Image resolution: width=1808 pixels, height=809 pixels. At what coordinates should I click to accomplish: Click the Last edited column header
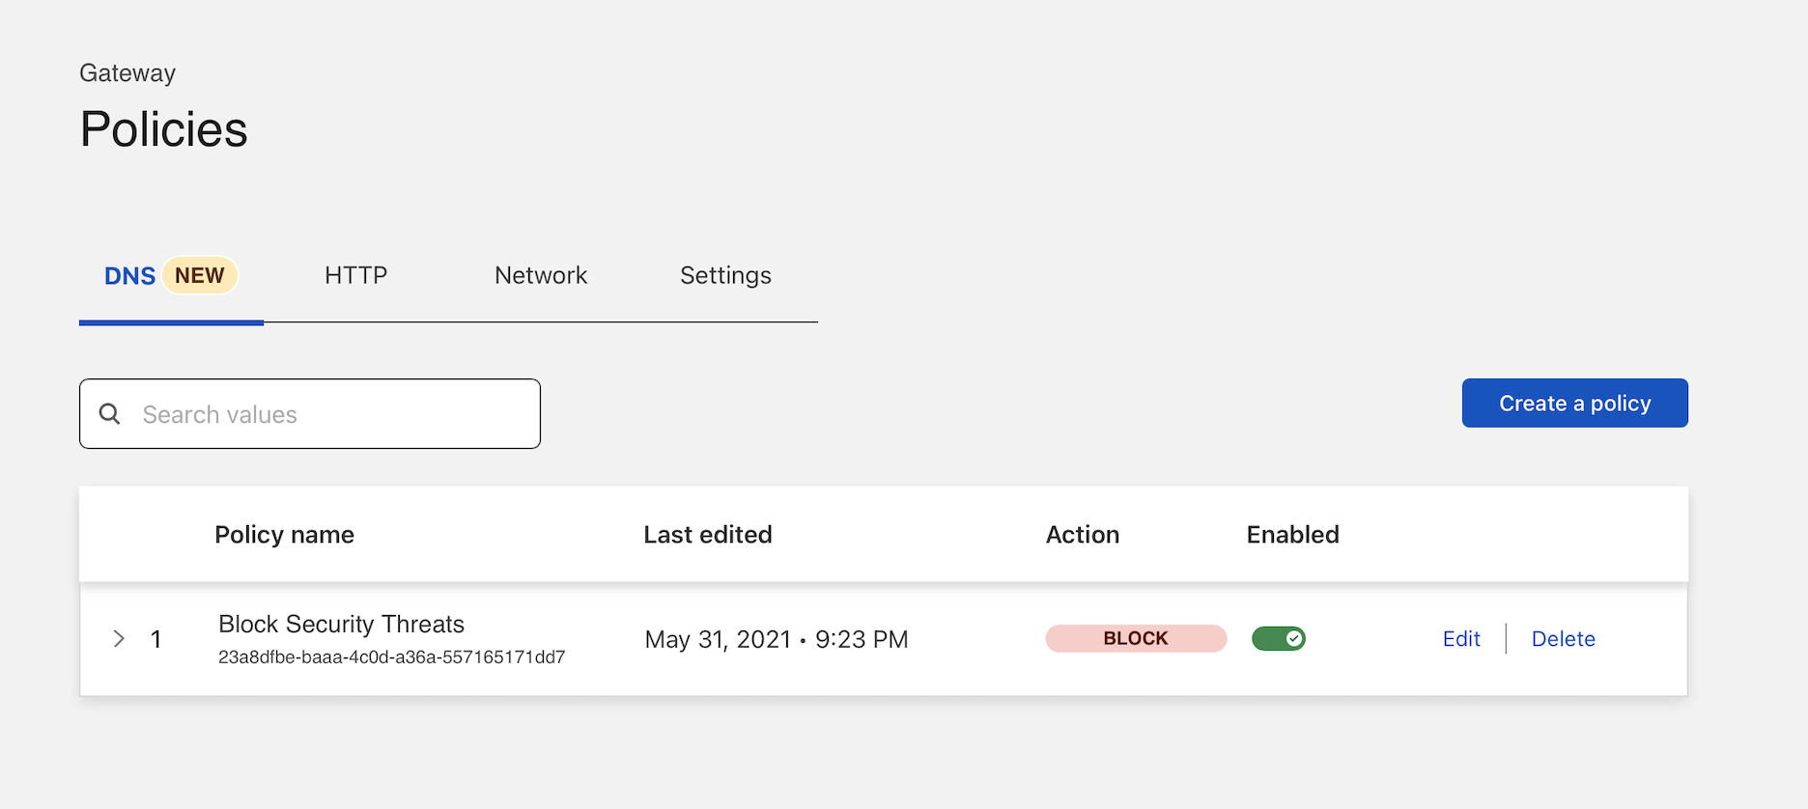707,535
